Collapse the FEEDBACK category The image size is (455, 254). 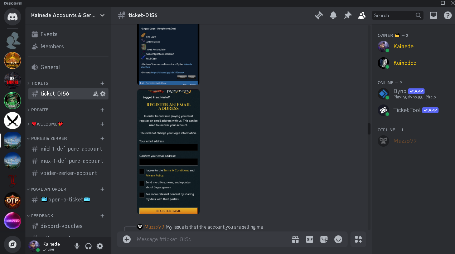42,216
